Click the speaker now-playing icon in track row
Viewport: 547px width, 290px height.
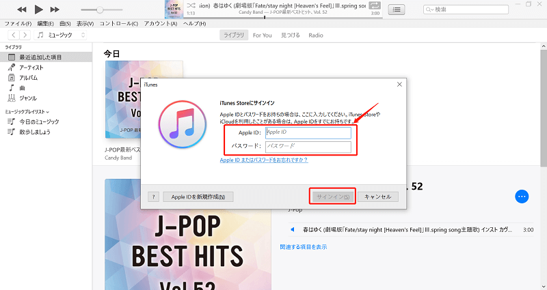(293, 229)
